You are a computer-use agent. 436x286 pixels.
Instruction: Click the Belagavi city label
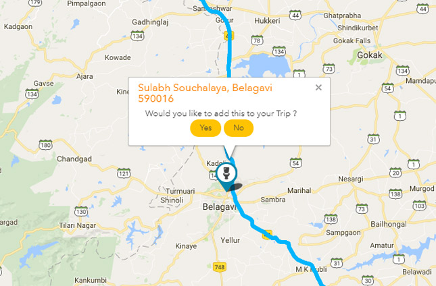point(219,206)
